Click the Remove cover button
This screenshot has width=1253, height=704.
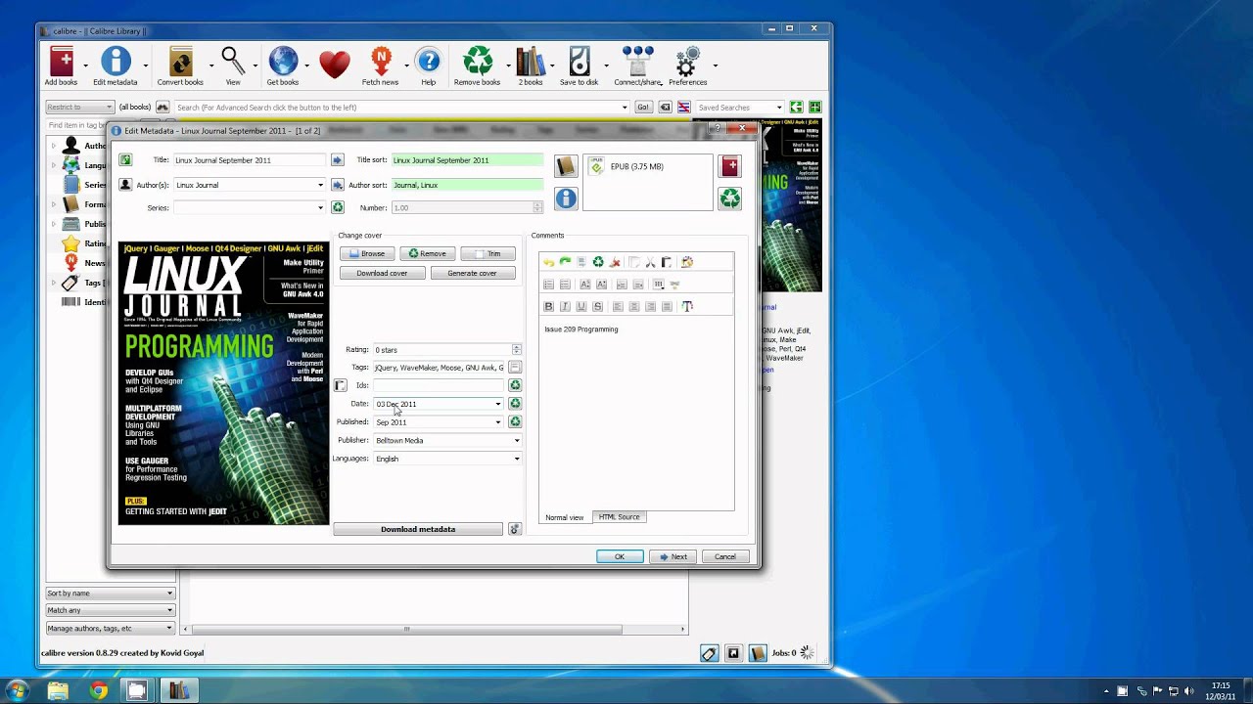point(427,253)
